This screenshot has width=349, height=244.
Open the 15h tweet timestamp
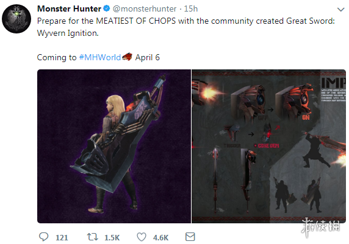191,9
